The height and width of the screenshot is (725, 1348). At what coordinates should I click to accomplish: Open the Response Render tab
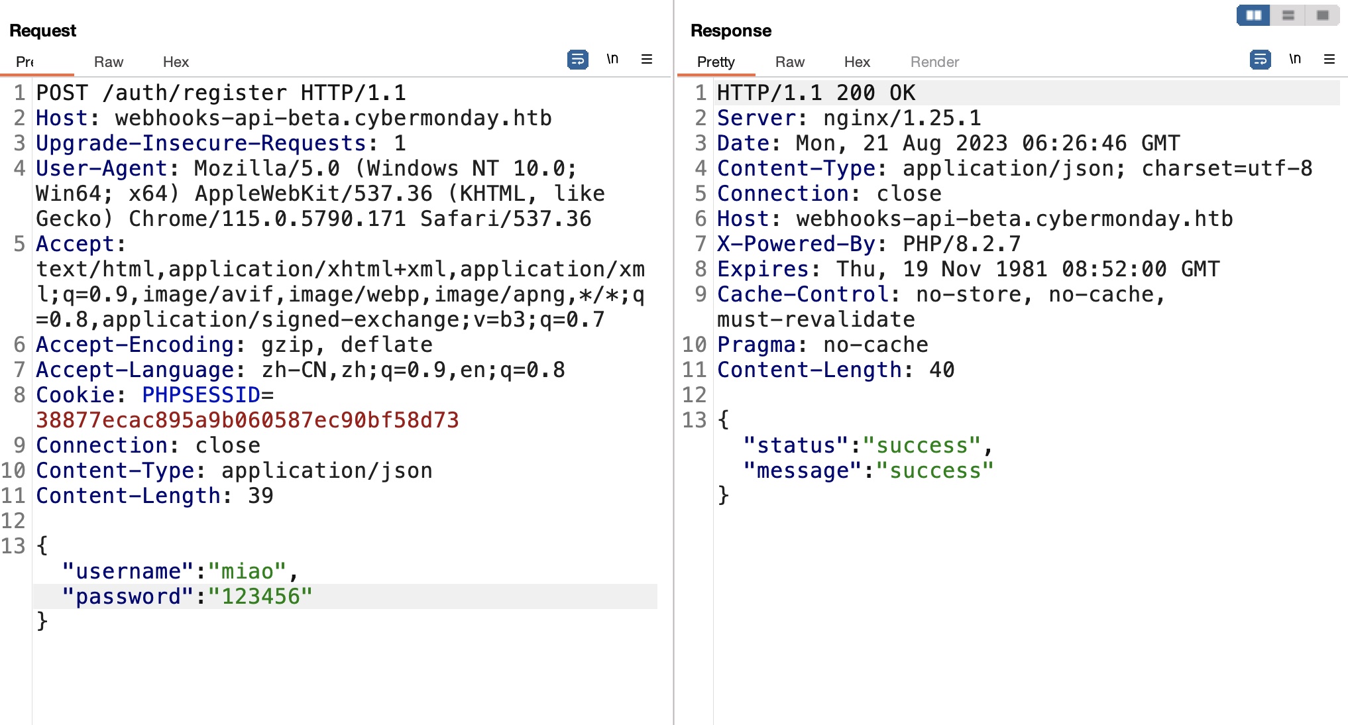click(934, 62)
